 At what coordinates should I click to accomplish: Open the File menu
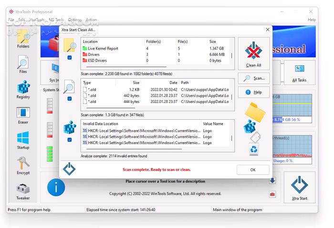pos(11,20)
